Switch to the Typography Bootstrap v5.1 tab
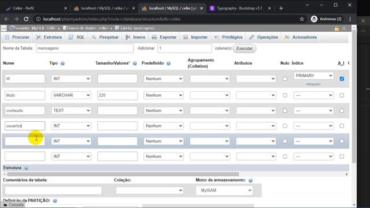 (239, 8)
